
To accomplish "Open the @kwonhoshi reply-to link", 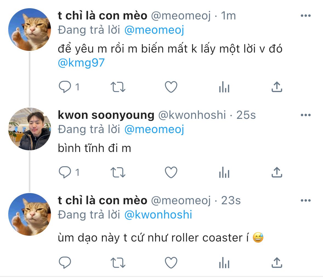I will coord(158,215).
